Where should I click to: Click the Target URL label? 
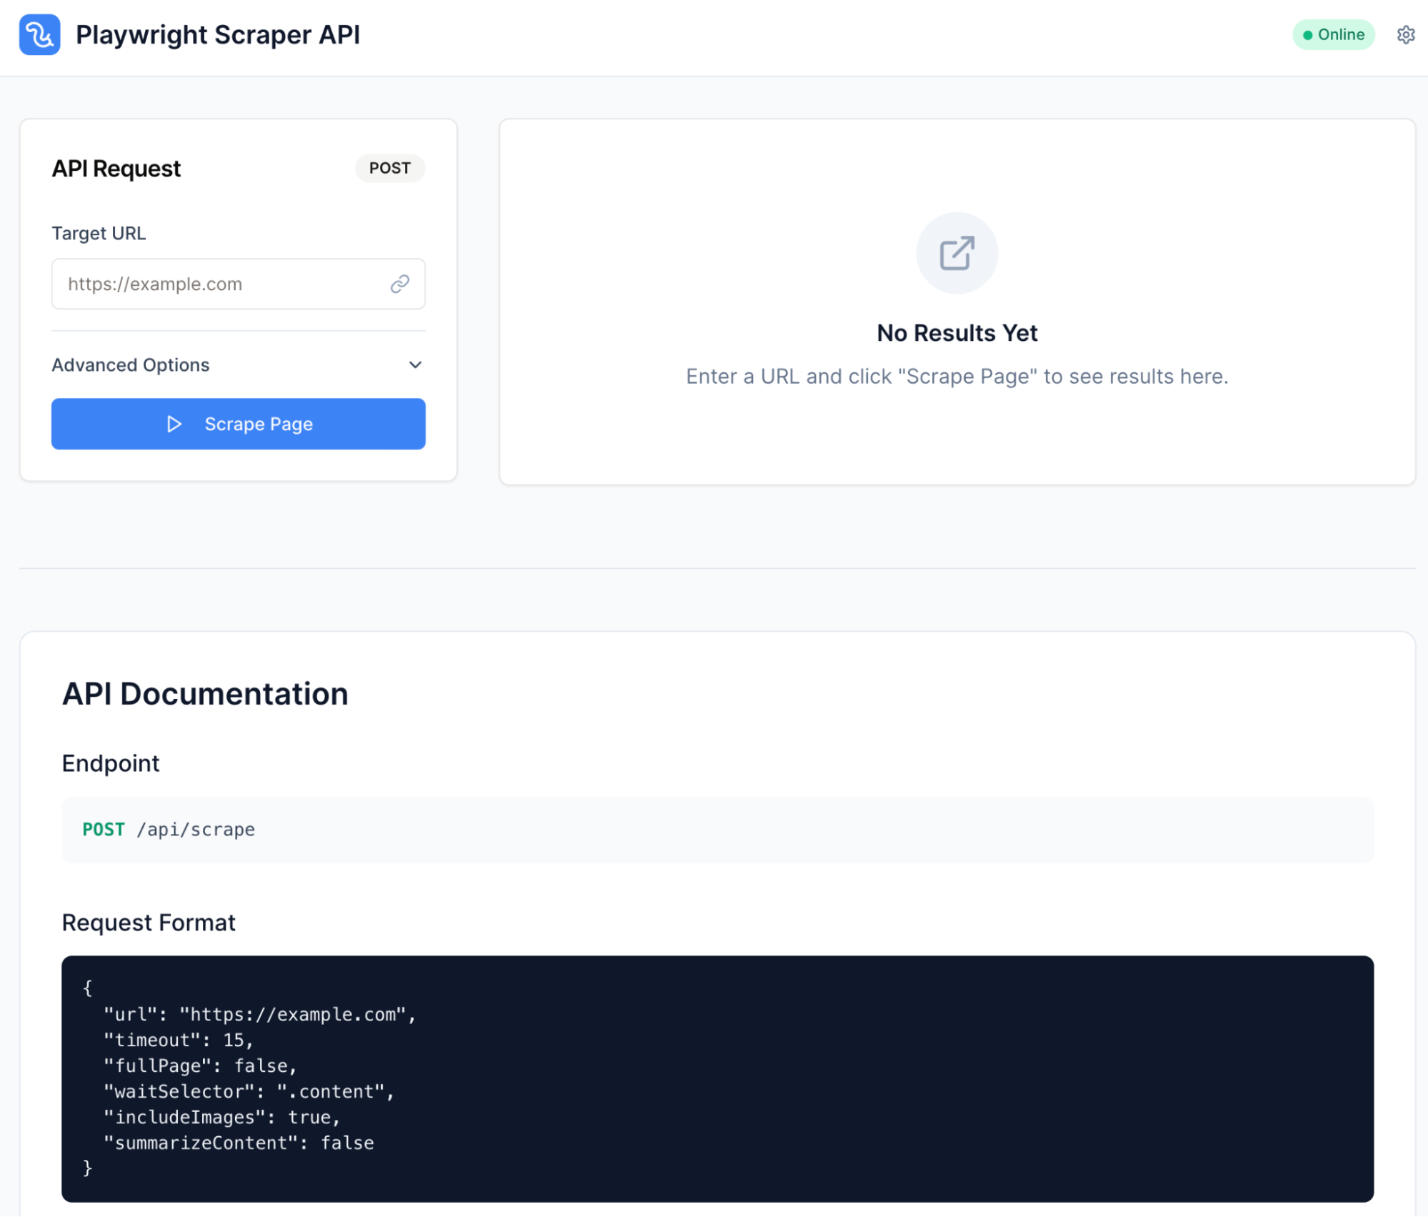99,233
